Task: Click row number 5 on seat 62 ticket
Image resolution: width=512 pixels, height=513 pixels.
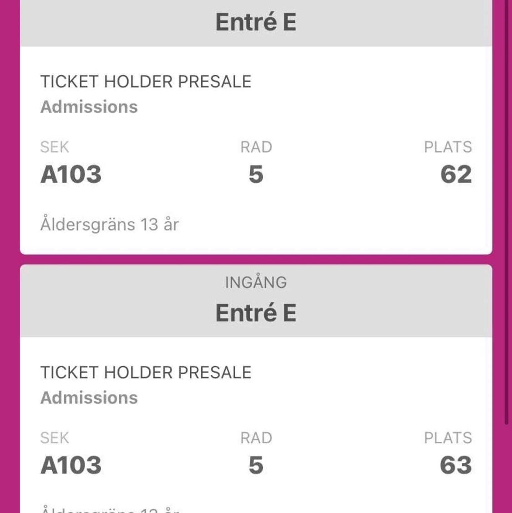Action: tap(256, 174)
